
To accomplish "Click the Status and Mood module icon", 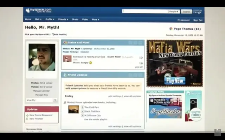I will [65, 42].
